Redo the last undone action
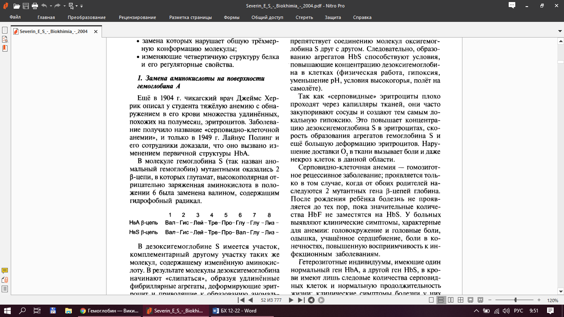Screen dimensions: 564x317 point(57,6)
